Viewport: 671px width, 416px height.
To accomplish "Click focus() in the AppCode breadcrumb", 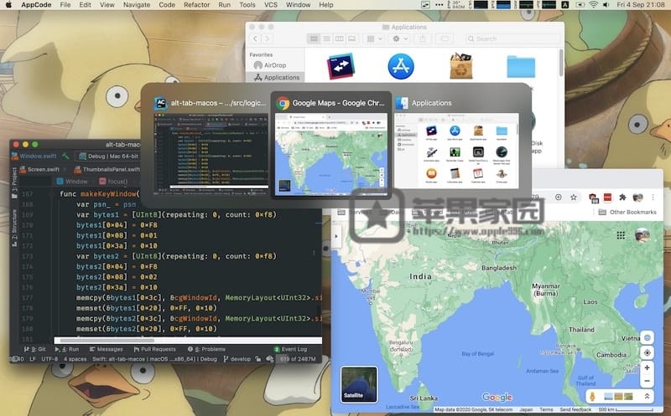I will 113,182.
